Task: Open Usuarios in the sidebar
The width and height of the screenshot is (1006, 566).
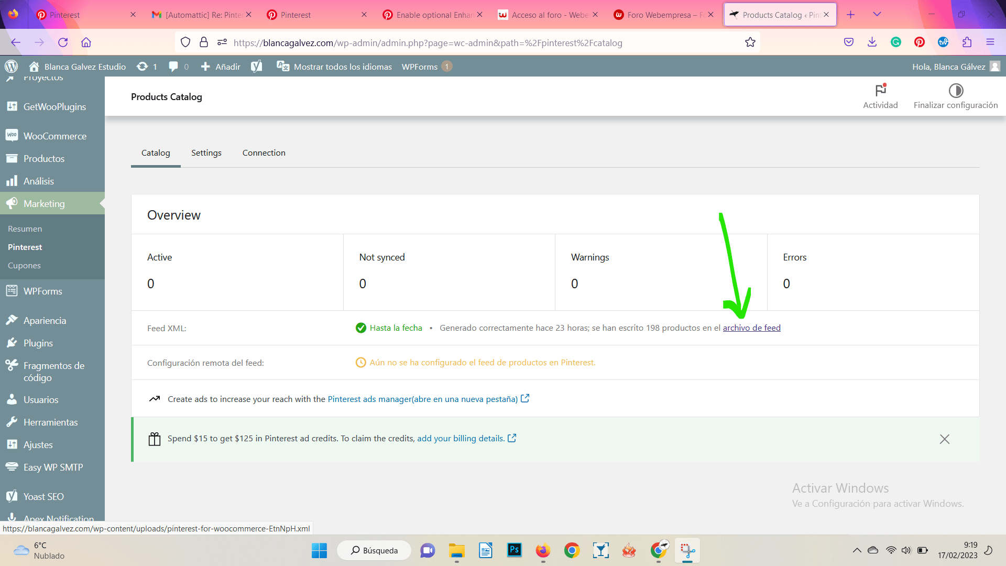Action: (x=52, y=400)
